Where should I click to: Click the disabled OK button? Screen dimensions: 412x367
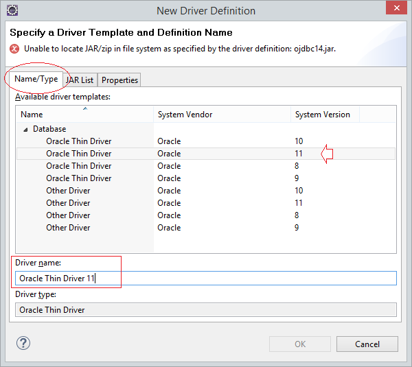click(300, 344)
